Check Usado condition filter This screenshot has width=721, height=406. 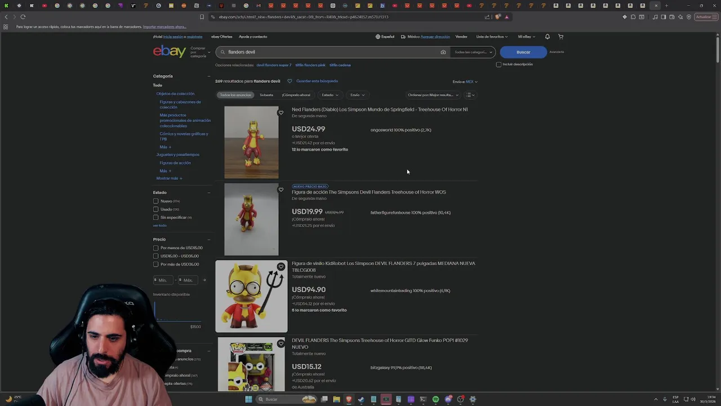pos(156,209)
